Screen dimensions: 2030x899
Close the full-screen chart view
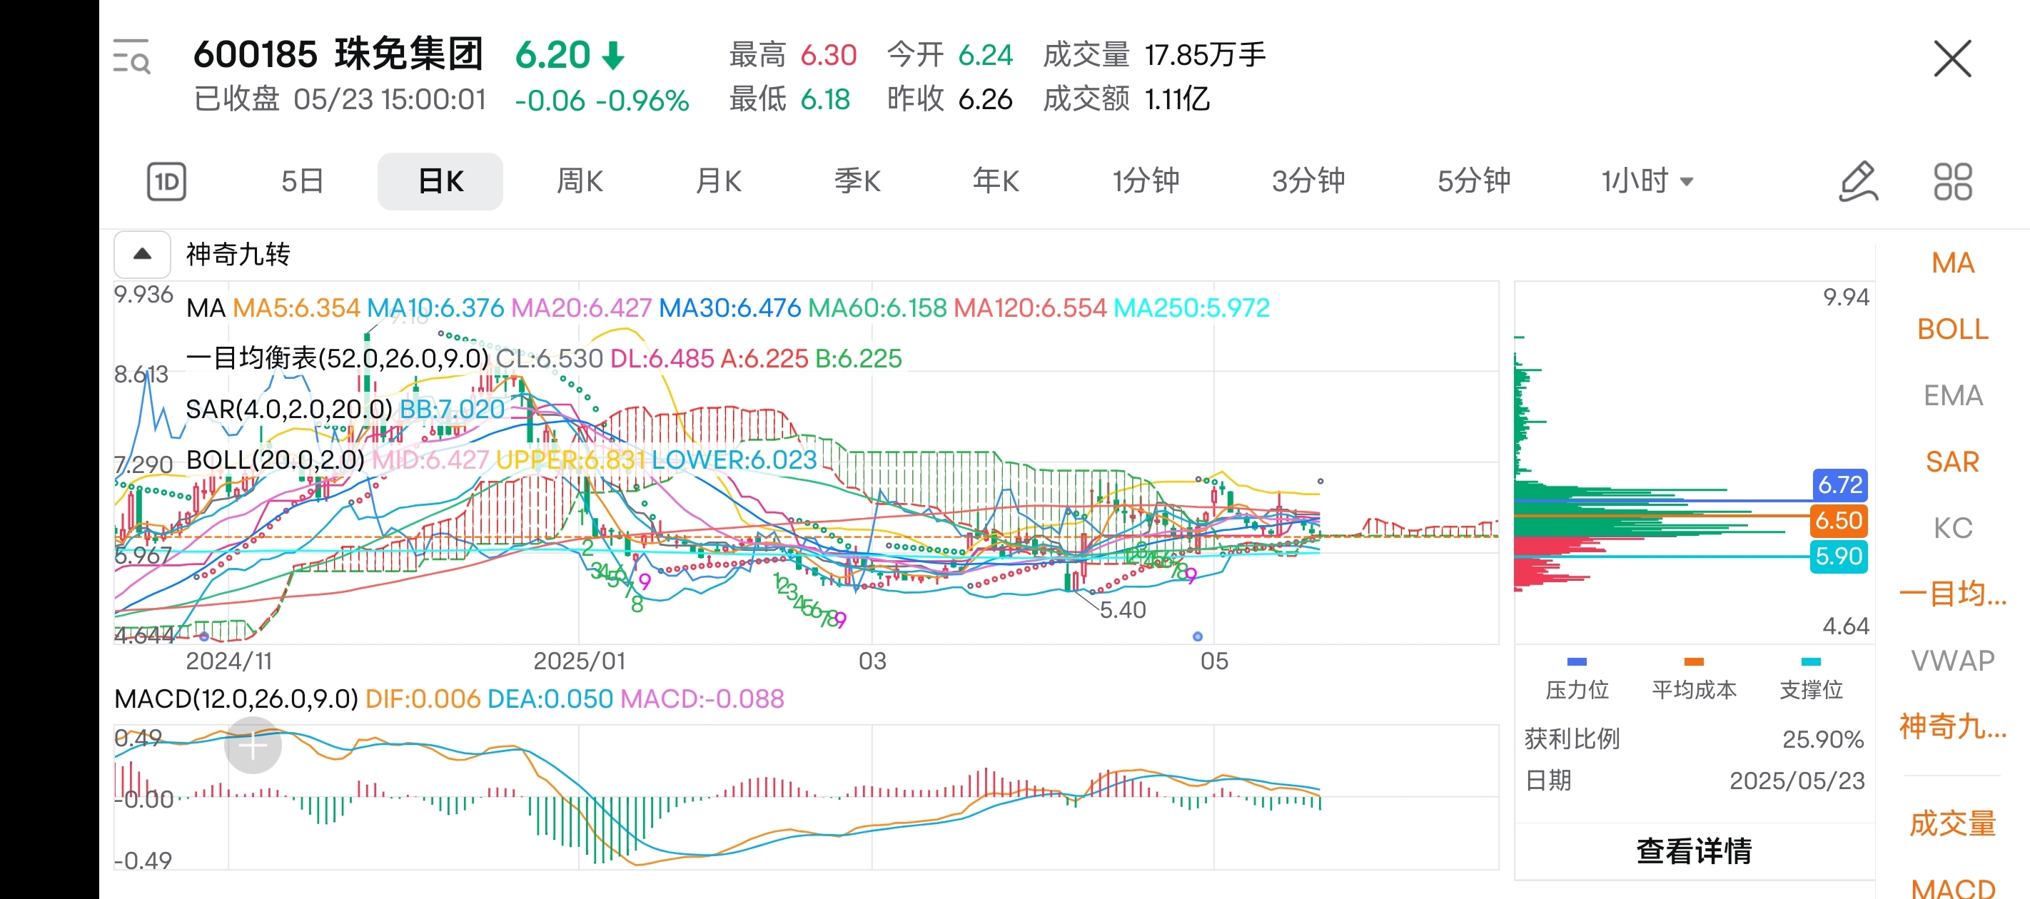[x=1952, y=59]
